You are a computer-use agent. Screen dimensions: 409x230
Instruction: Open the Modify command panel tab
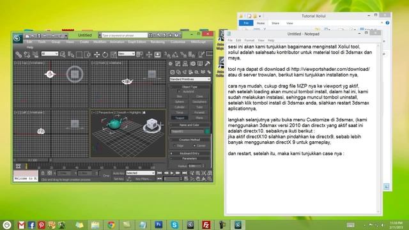point(178,64)
